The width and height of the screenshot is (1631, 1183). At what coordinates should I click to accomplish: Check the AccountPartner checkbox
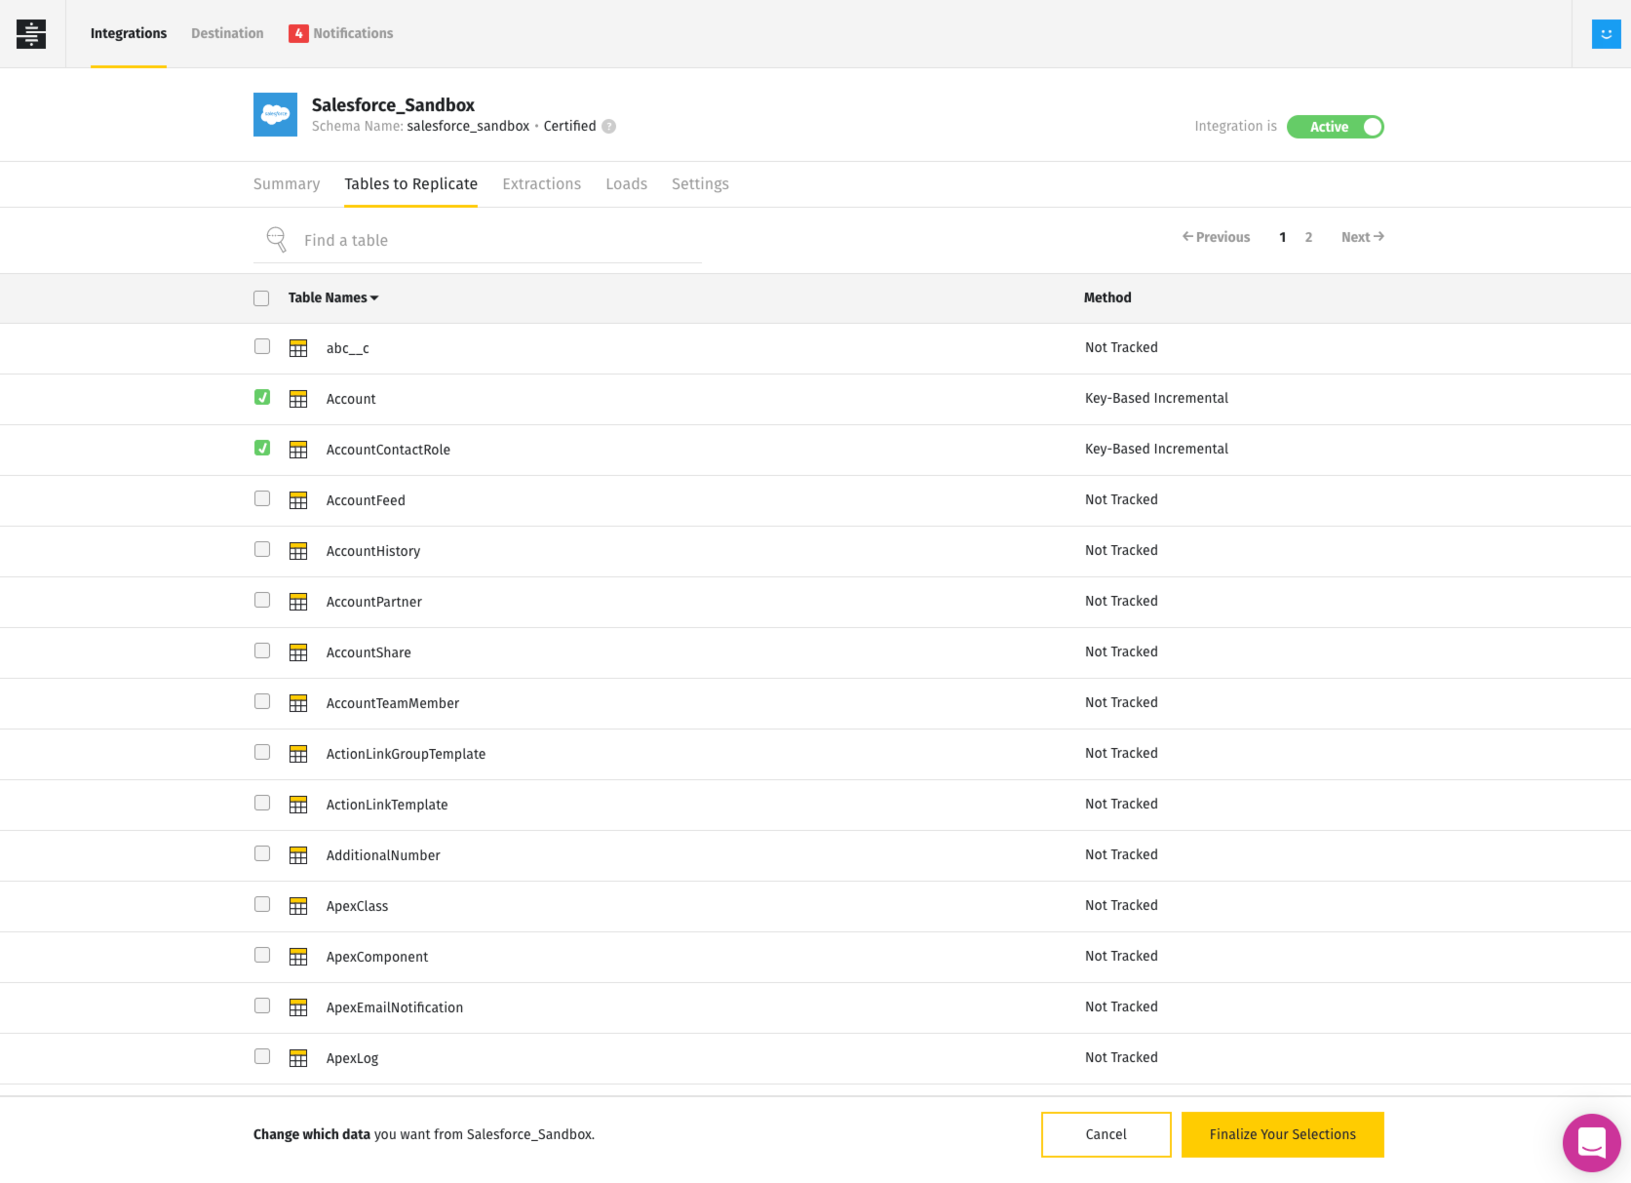pos(262,600)
